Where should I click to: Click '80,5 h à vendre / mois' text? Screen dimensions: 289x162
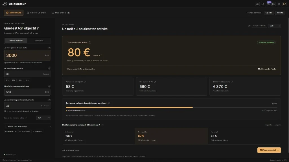coord(267,69)
